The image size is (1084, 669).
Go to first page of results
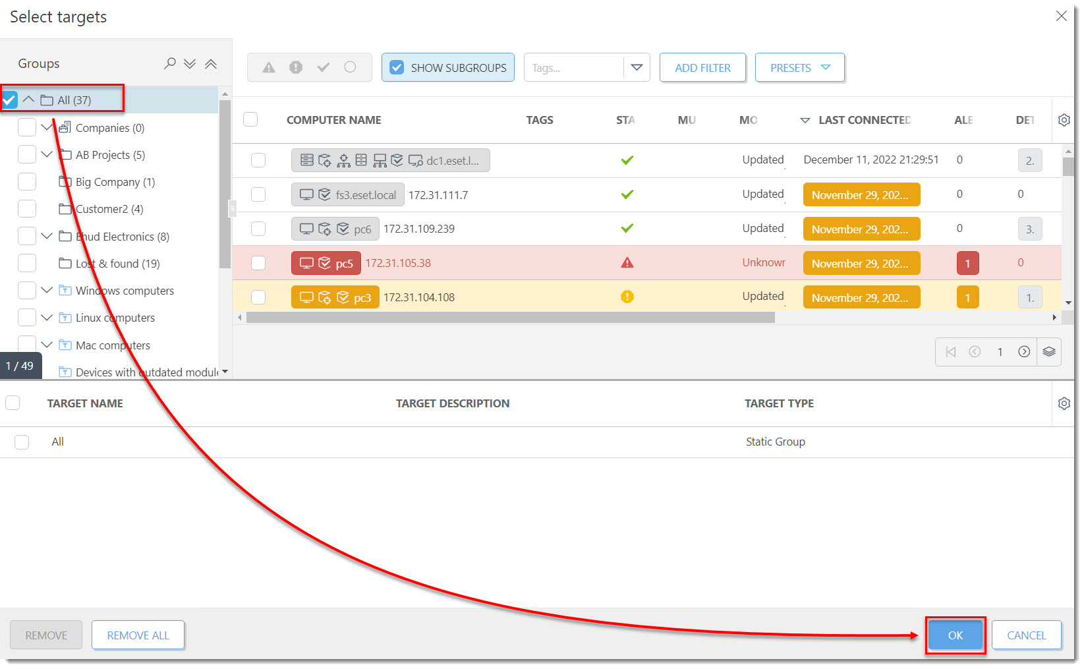click(x=950, y=352)
